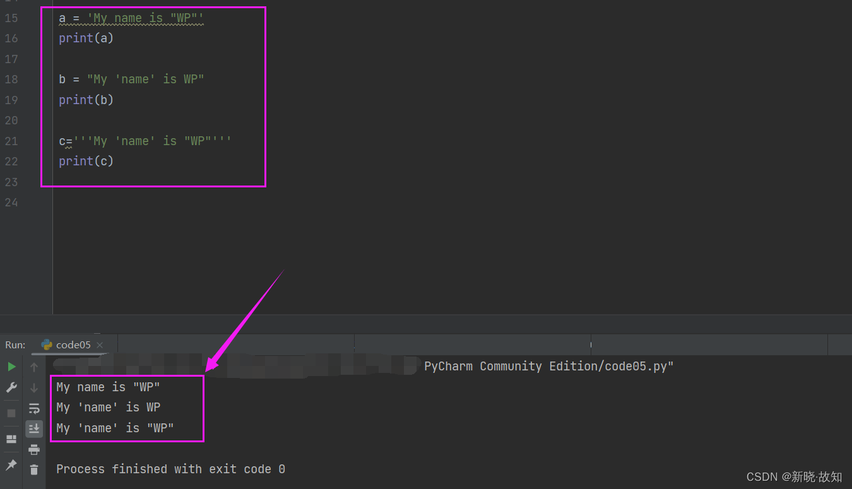Rerun the code05 program

pos(11,366)
